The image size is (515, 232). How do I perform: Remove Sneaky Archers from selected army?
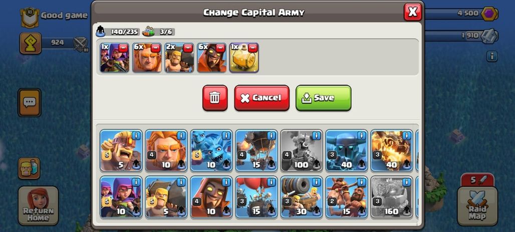tap(123, 48)
